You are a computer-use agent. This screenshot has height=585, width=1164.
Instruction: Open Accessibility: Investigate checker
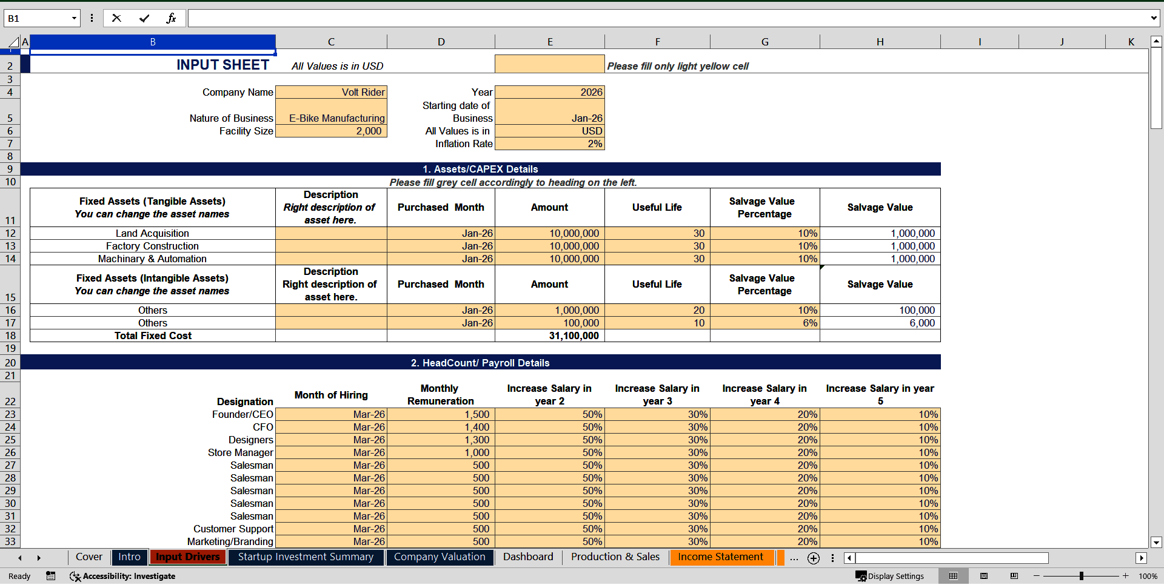122,576
